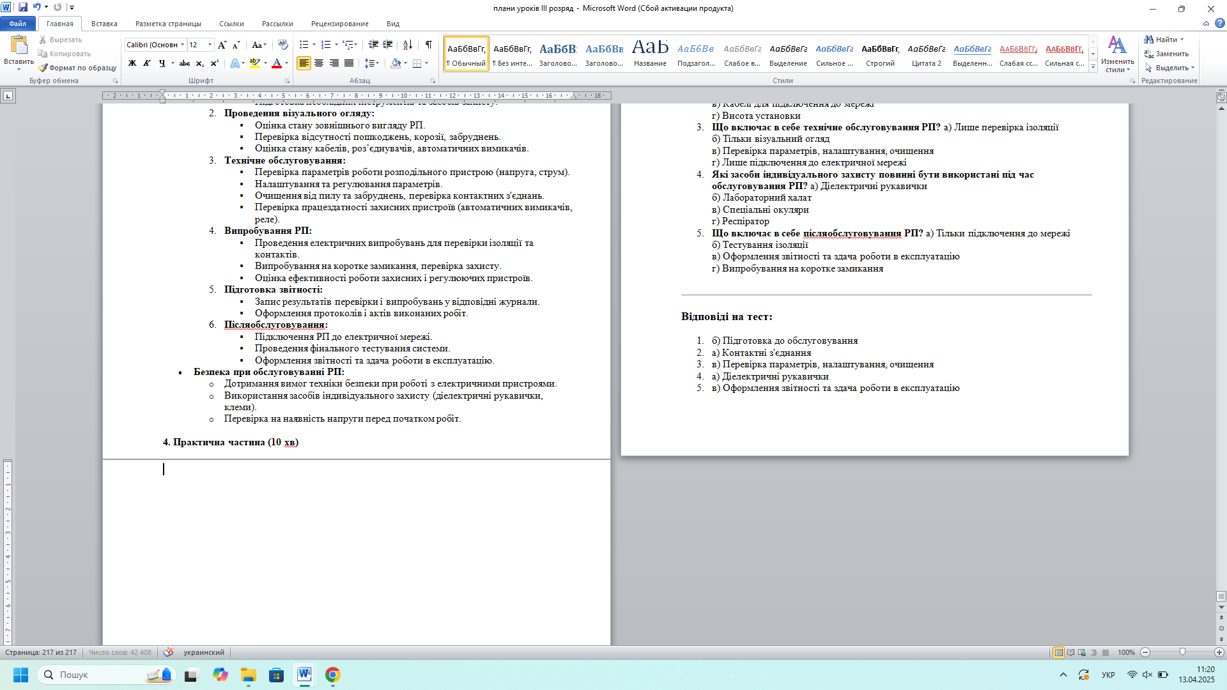The width and height of the screenshot is (1227, 690).
Task: Expand the font size dropdown
Action: (210, 45)
